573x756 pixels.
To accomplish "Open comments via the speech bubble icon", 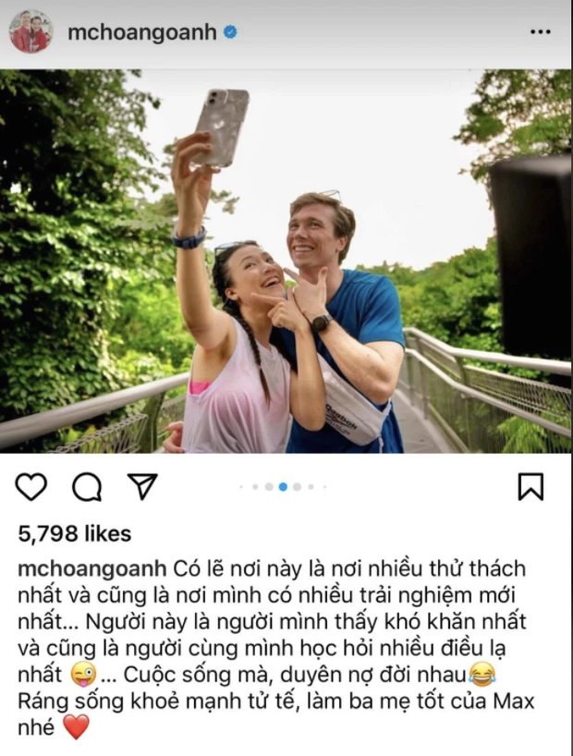I will point(87,487).
